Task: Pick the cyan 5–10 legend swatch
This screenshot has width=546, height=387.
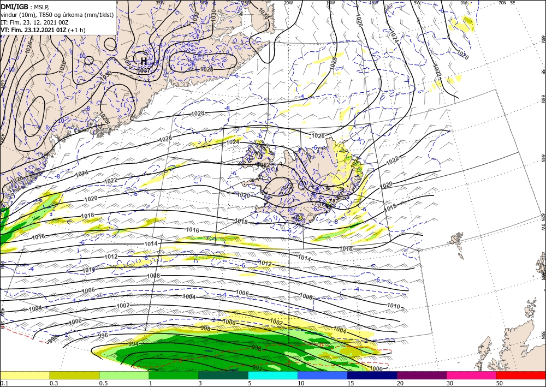Action: 273,375
